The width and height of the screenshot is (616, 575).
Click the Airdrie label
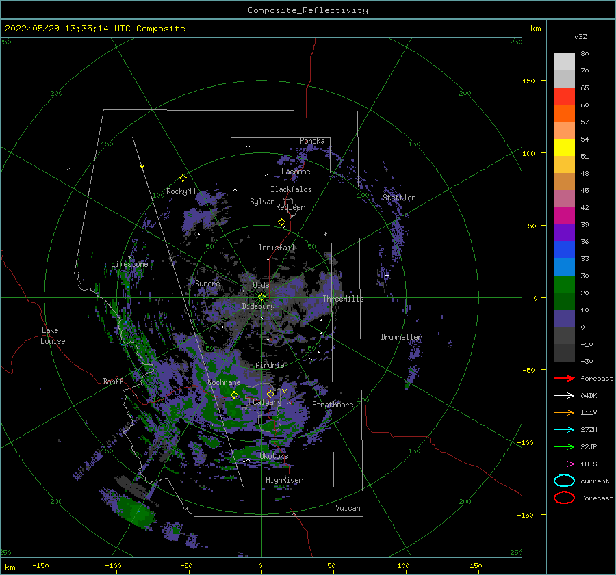coord(270,365)
